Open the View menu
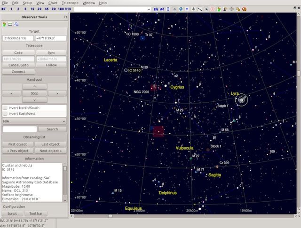The height and width of the screenshot is (228, 301). tap(40, 3)
